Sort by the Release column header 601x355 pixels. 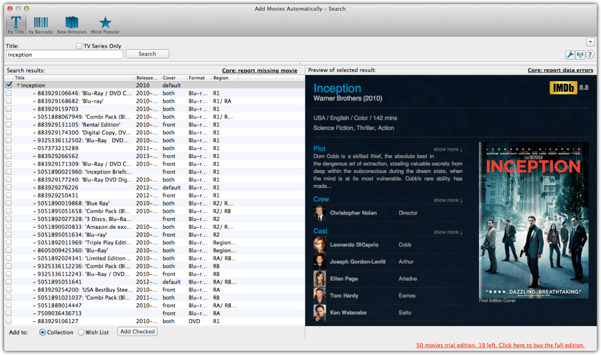coord(148,77)
